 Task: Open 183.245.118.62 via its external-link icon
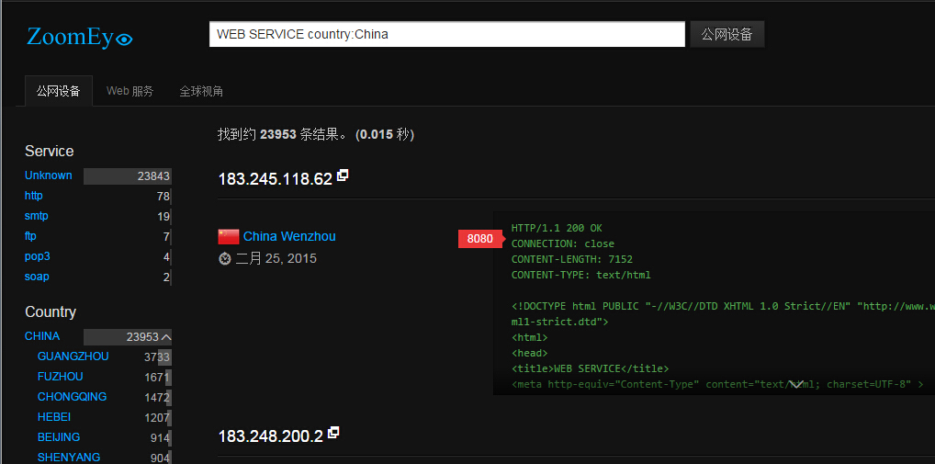point(343,175)
